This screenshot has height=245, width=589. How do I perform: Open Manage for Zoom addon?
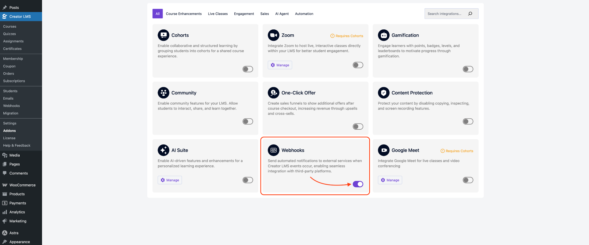280,65
